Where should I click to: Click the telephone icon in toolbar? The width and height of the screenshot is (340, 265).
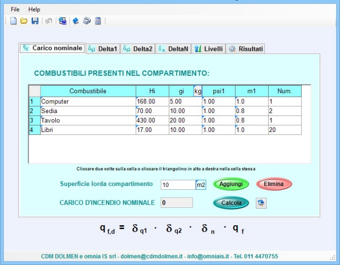(87, 21)
